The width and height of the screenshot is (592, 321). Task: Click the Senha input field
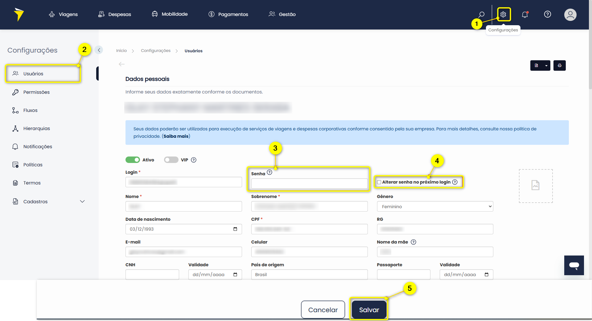coord(309,184)
